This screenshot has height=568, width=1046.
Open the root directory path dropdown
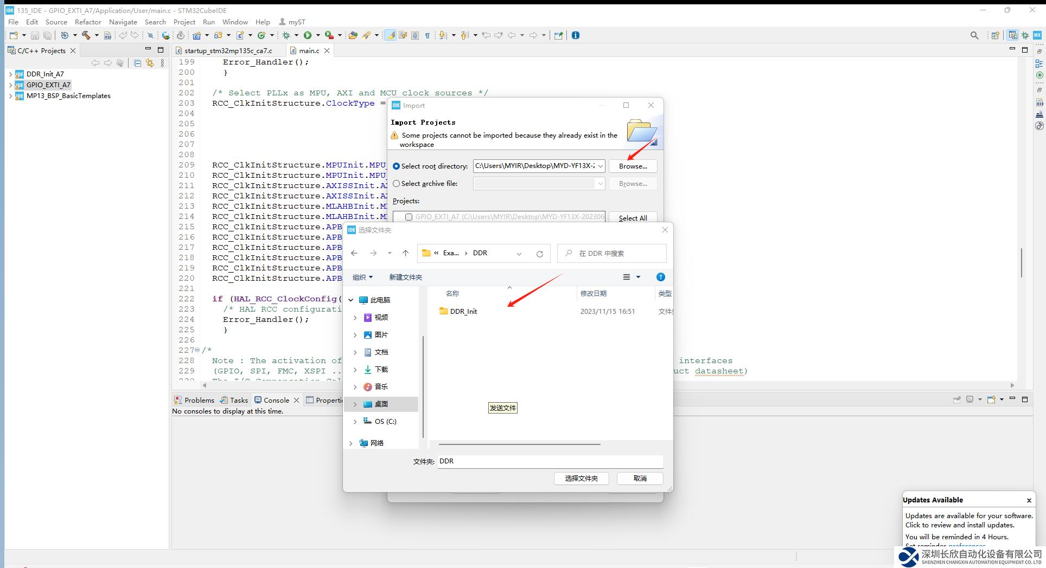click(600, 166)
